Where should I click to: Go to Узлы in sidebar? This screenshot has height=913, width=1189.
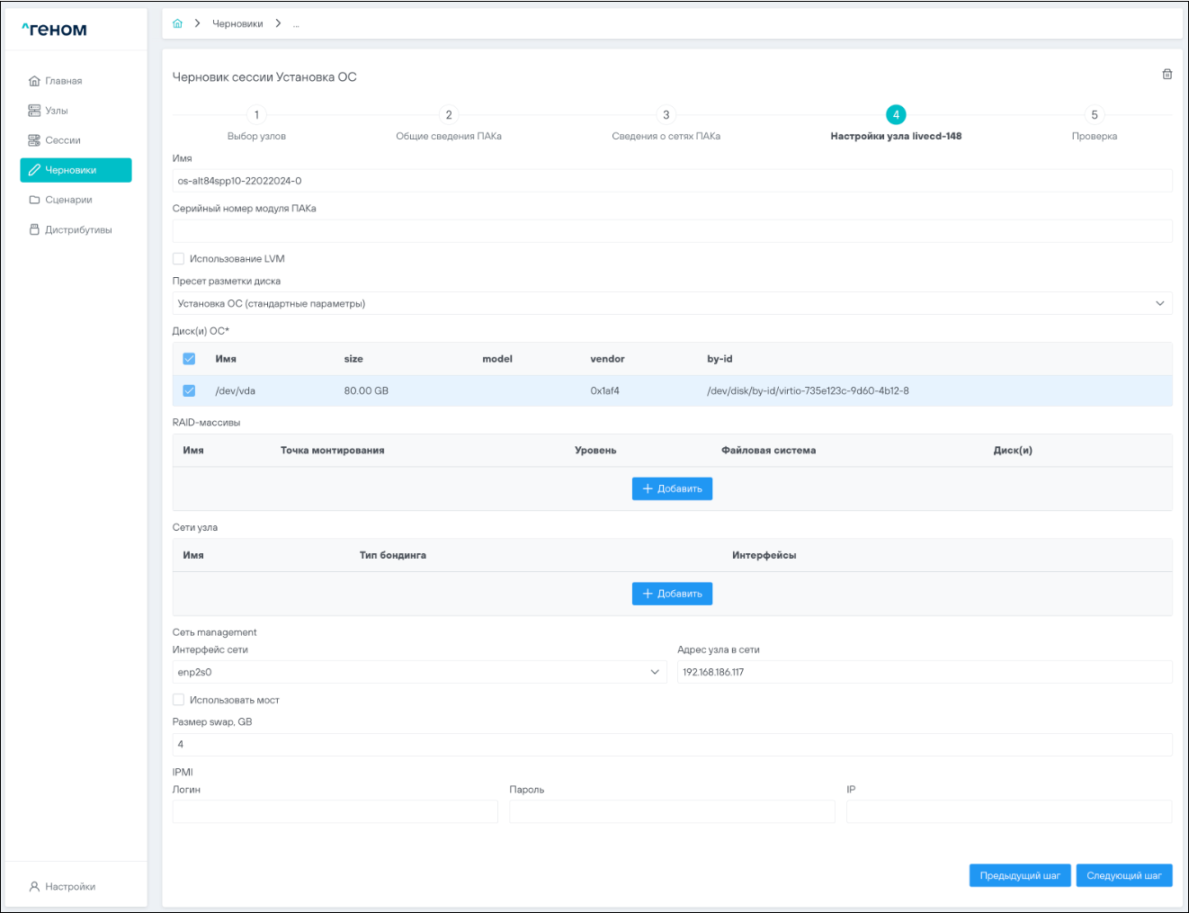(x=56, y=111)
